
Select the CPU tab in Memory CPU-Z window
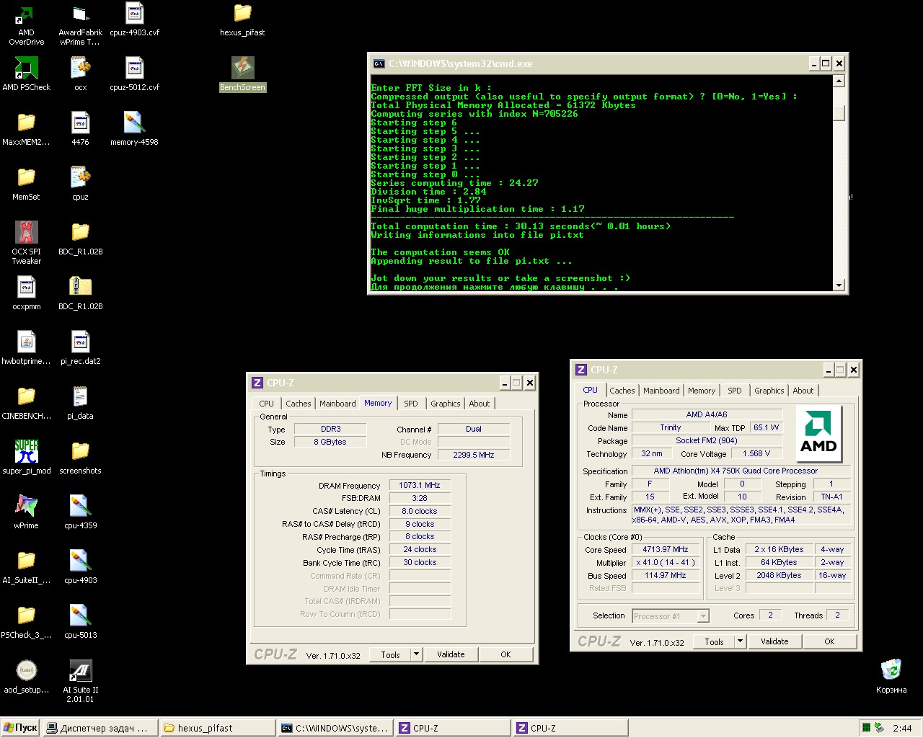(x=267, y=404)
